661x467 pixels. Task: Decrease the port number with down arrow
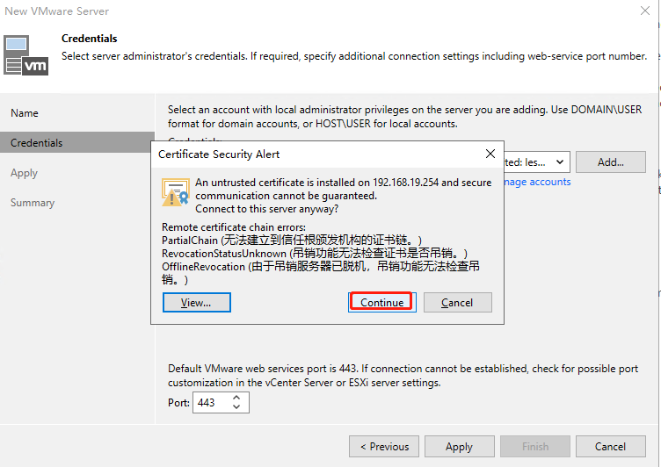[236, 407]
